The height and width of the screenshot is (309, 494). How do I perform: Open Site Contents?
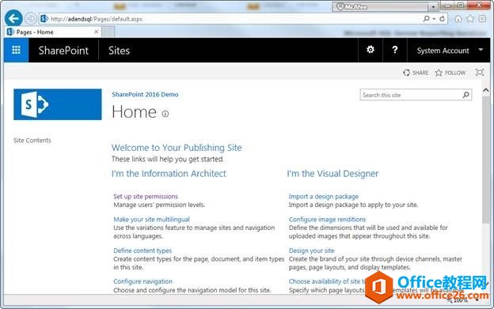pyautogui.click(x=32, y=140)
